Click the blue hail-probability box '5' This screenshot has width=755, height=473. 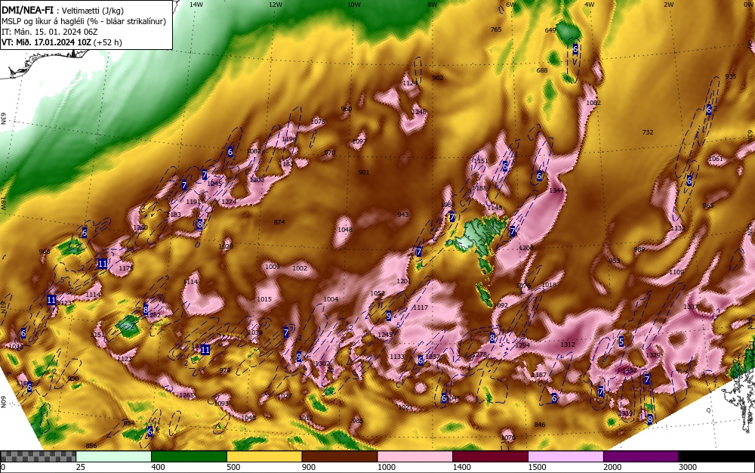[621, 342]
